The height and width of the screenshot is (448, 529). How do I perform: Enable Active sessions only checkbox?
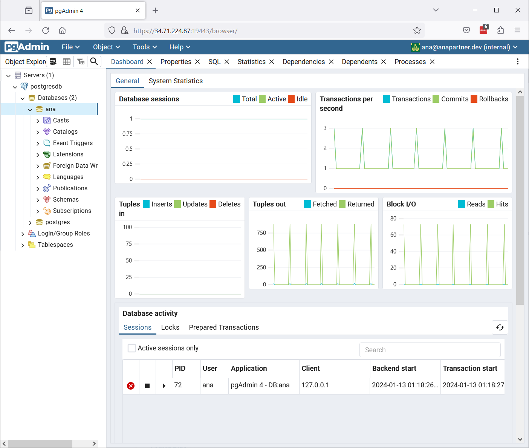tap(132, 348)
